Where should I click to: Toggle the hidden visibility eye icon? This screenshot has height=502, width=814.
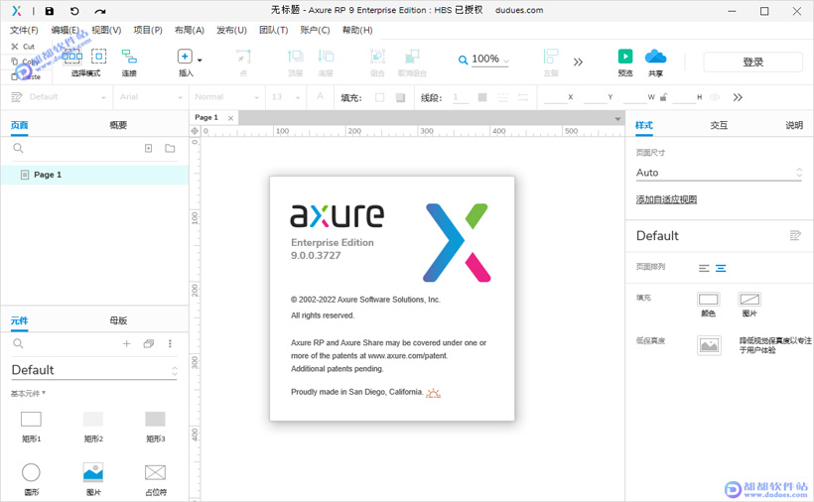point(715,97)
